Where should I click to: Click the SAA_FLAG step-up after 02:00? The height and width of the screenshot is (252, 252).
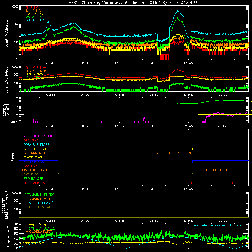[228, 166]
